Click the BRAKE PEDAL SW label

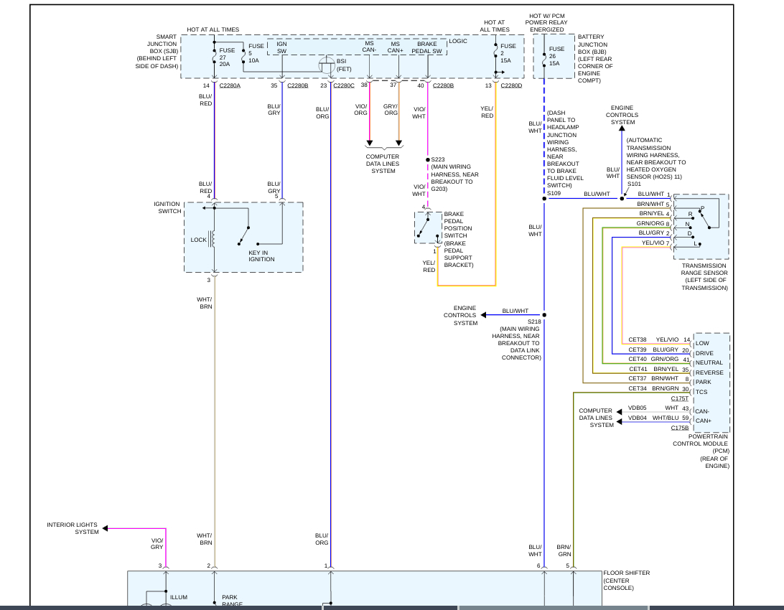[426, 47]
